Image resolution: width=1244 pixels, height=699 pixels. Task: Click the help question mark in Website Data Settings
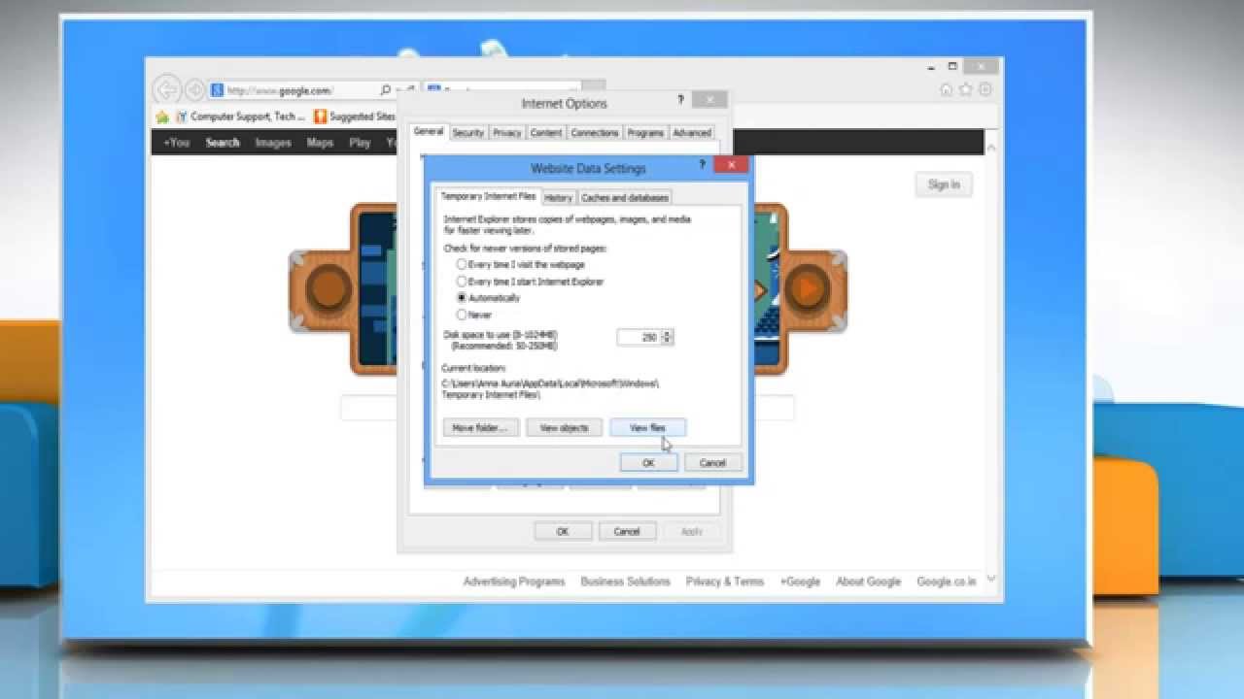pyautogui.click(x=702, y=165)
